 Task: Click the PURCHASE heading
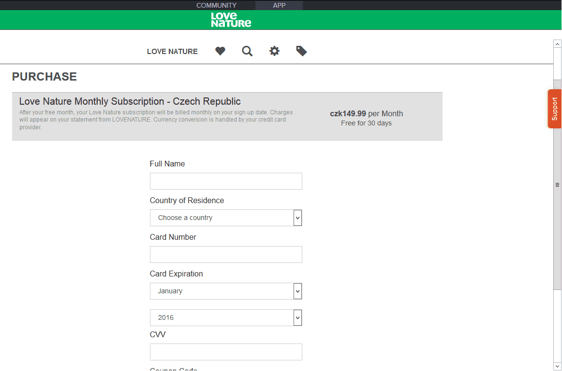pos(44,77)
